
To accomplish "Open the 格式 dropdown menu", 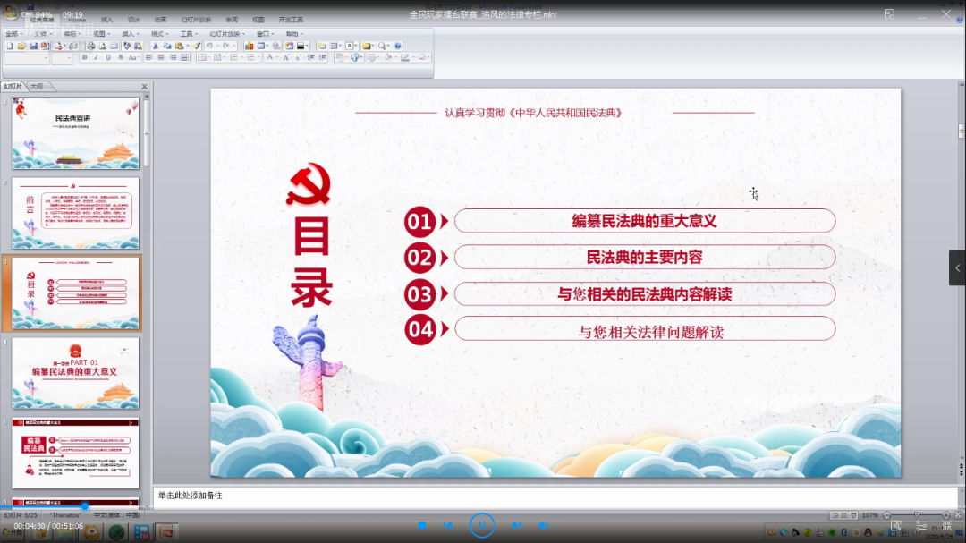I will (158, 34).
